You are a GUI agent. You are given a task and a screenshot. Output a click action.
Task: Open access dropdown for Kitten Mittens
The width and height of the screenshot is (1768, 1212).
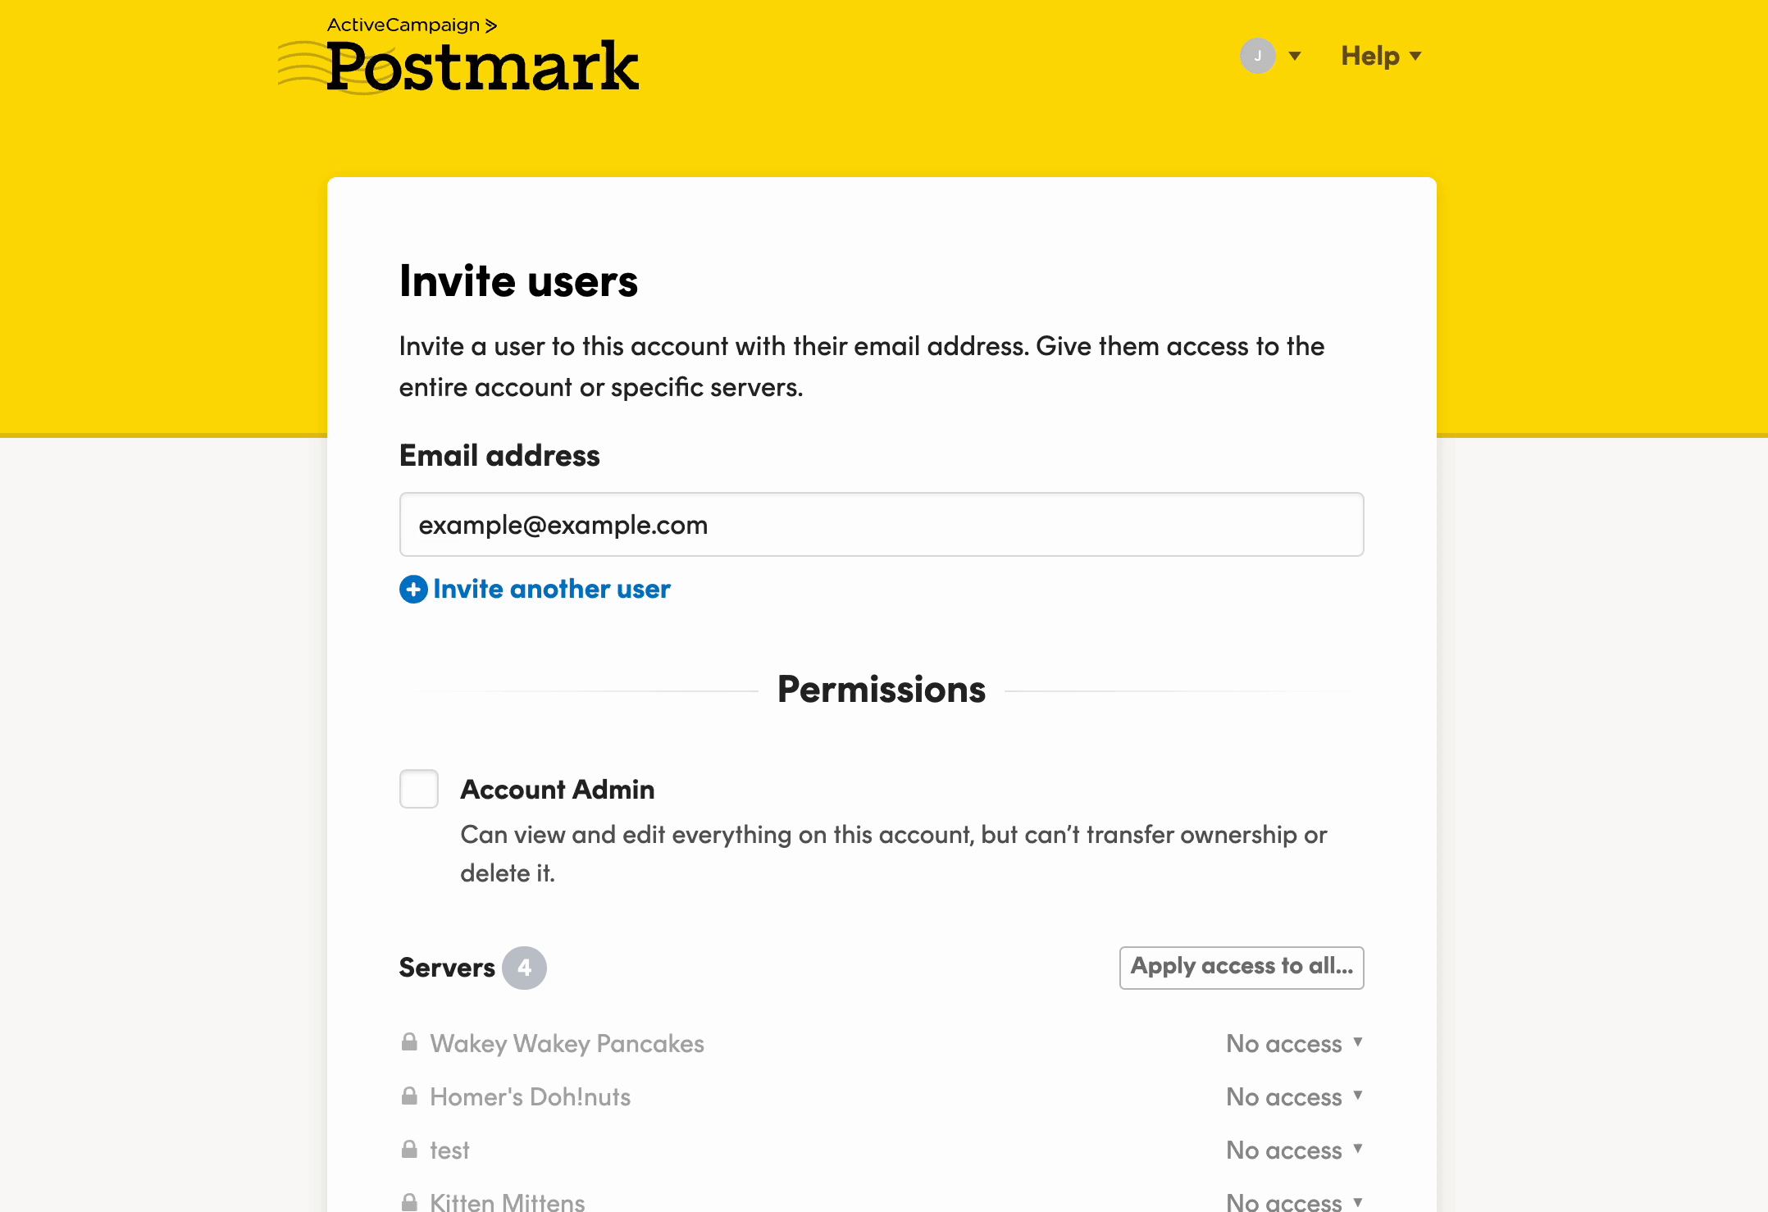point(1294,1201)
